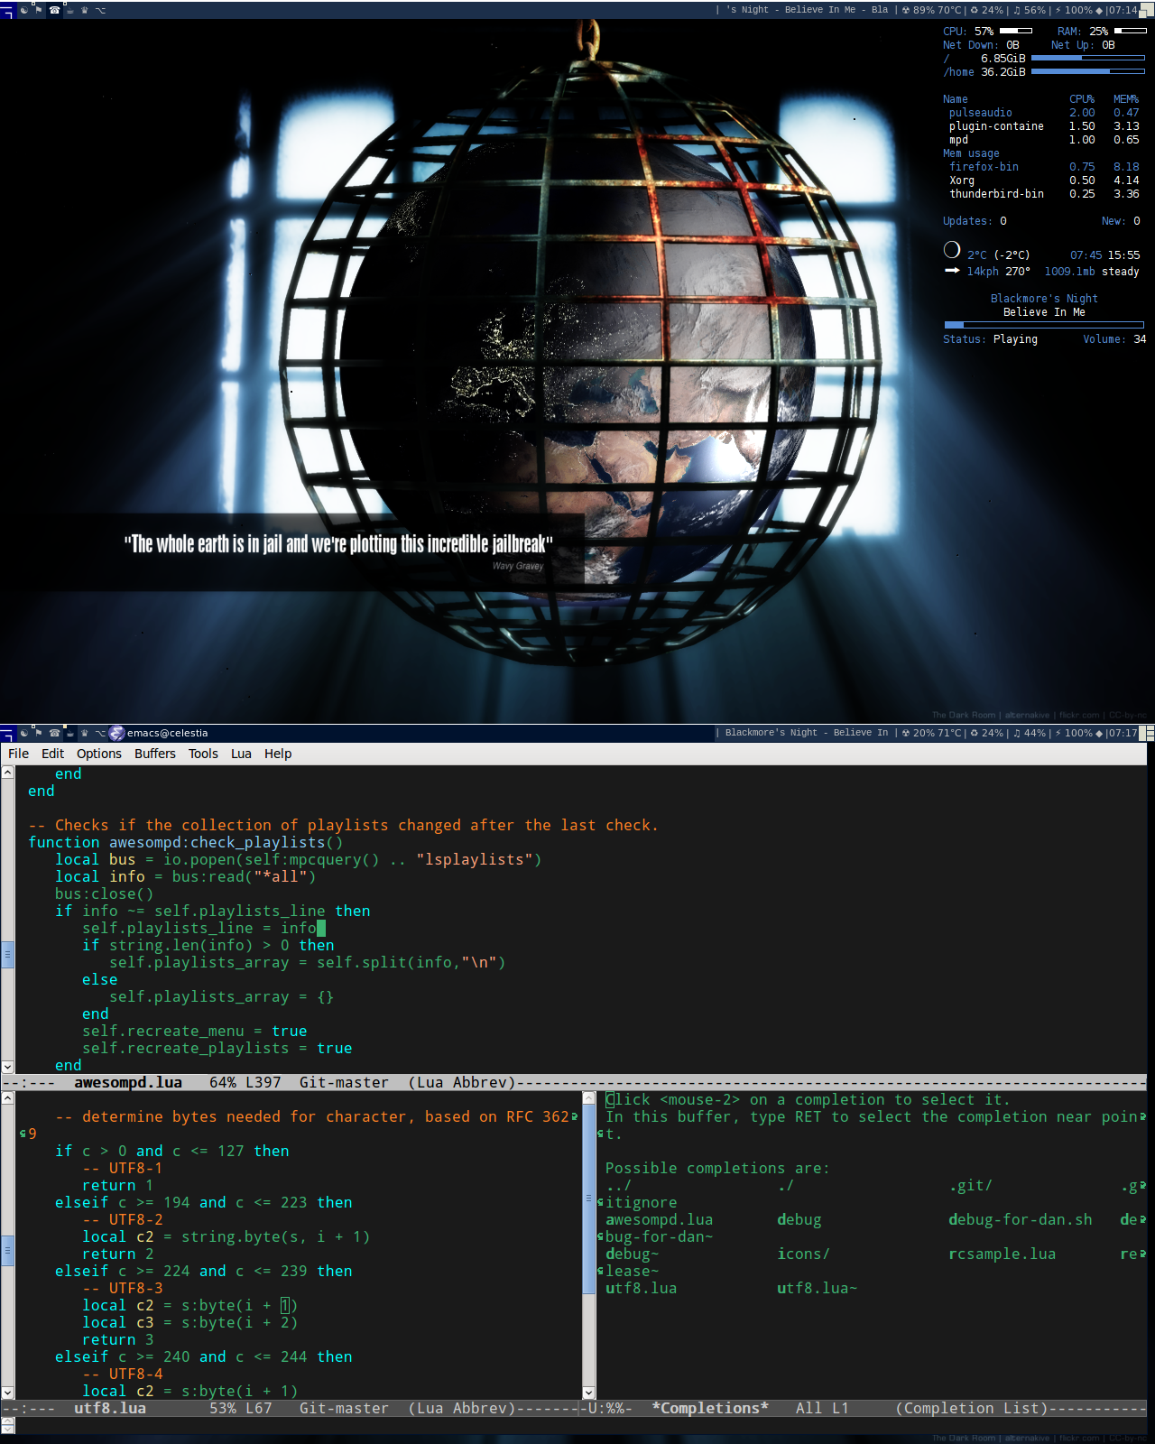Viewport: 1155px width, 1444px height.
Task: Click the 'elseif c >= 224 and c <= 239 then' line
Action: tap(203, 1271)
